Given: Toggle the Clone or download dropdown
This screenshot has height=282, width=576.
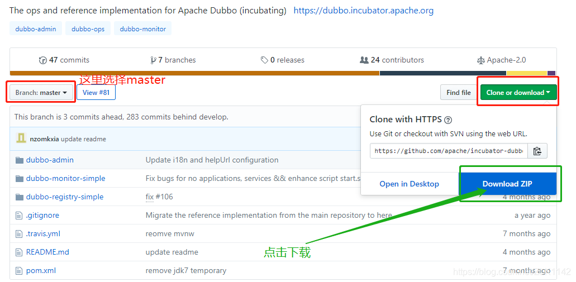Looking at the screenshot, I should pos(518,93).
